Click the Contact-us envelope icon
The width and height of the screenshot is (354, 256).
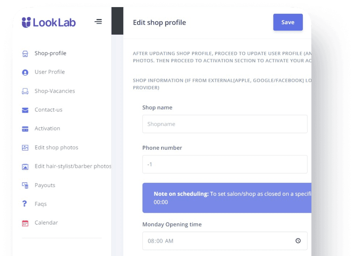click(25, 110)
